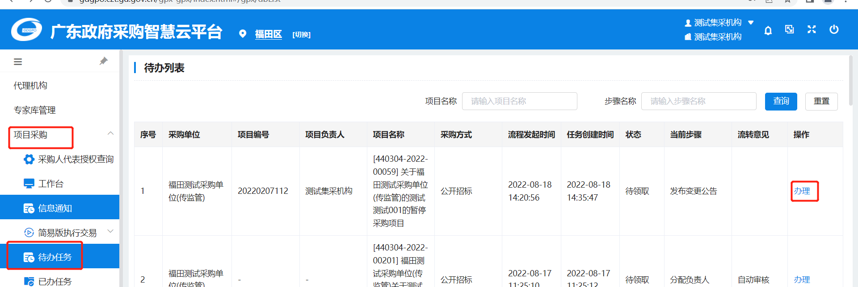Click the window switch icon in header
The width and height of the screenshot is (858, 287).
(x=790, y=29)
